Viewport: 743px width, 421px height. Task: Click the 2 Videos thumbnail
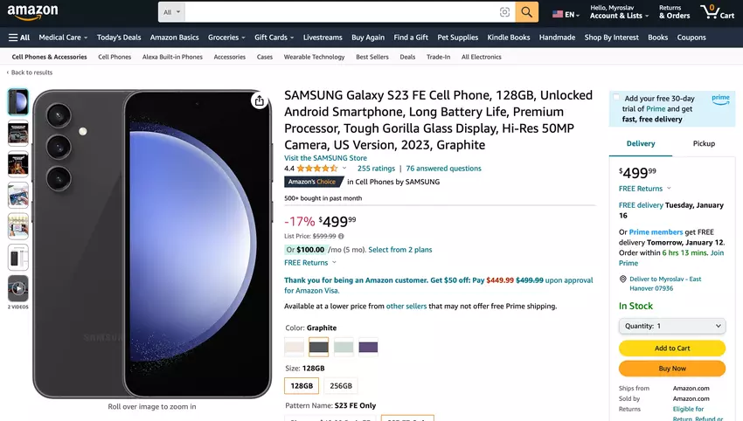[x=17, y=289]
